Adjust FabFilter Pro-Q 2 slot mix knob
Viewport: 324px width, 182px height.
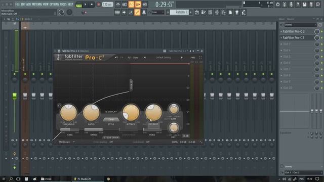tap(317, 31)
